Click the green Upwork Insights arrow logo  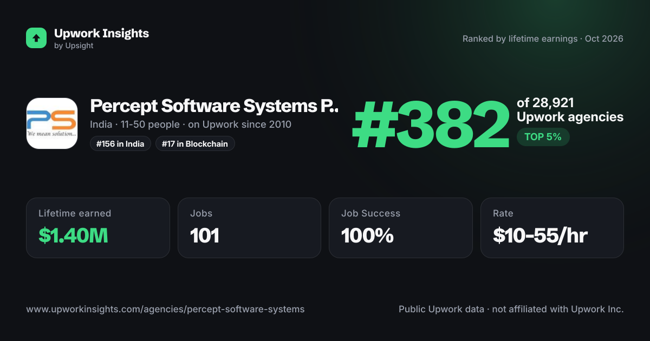click(x=36, y=38)
